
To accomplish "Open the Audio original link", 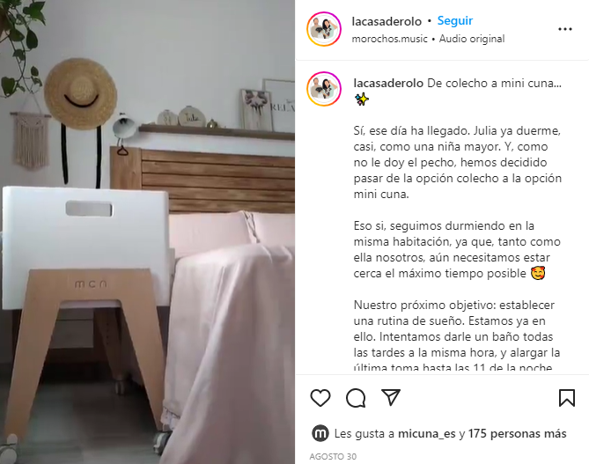I will [472, 39].
